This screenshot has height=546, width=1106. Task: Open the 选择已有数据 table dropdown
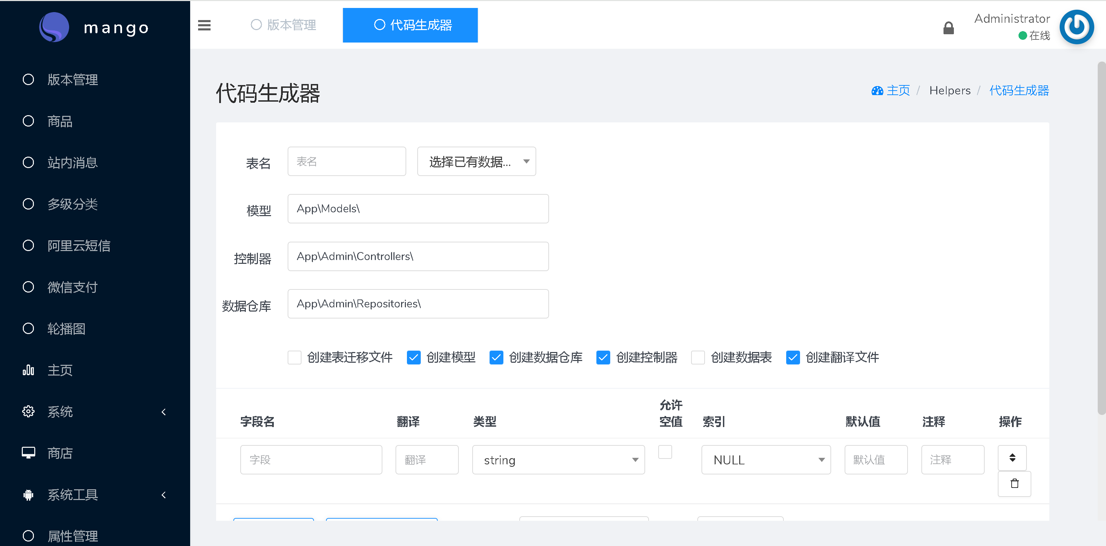(x=476, y=161)
